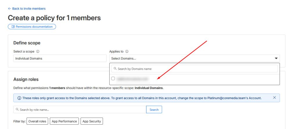Click the book icon in Permissions documentation

13,27
